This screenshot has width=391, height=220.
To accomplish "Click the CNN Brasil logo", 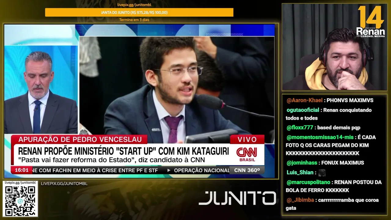I will point(247,155).
